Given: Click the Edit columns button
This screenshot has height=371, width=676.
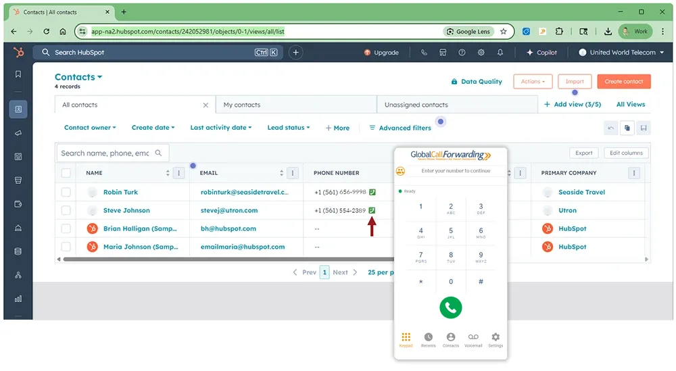Looking at the screenshot, I should 626,153.
